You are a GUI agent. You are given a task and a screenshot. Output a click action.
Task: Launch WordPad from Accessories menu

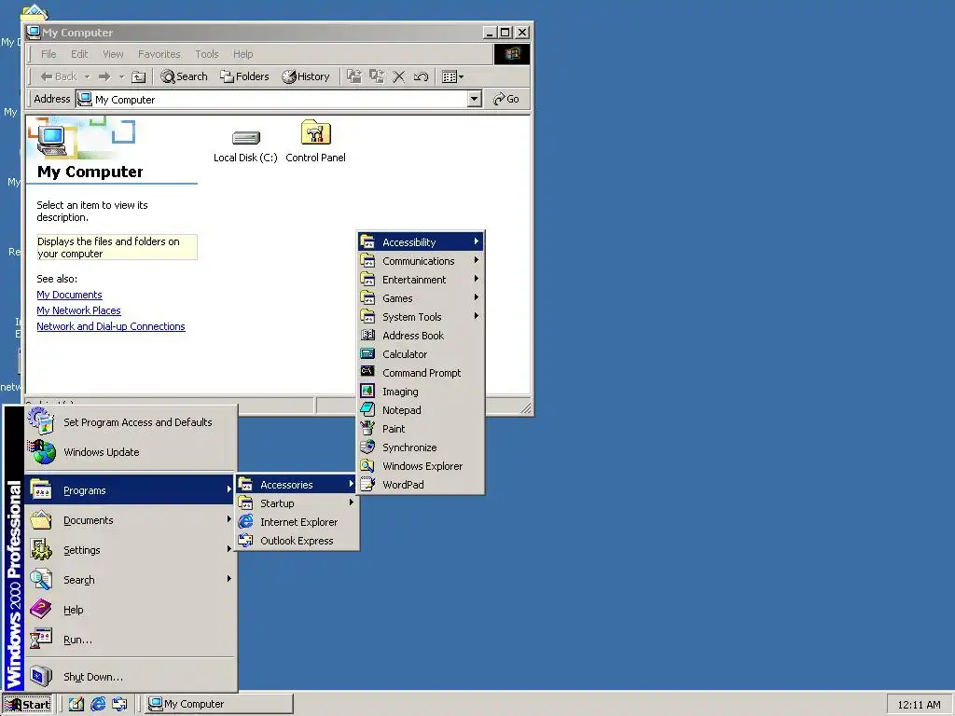tap(421, 485)
